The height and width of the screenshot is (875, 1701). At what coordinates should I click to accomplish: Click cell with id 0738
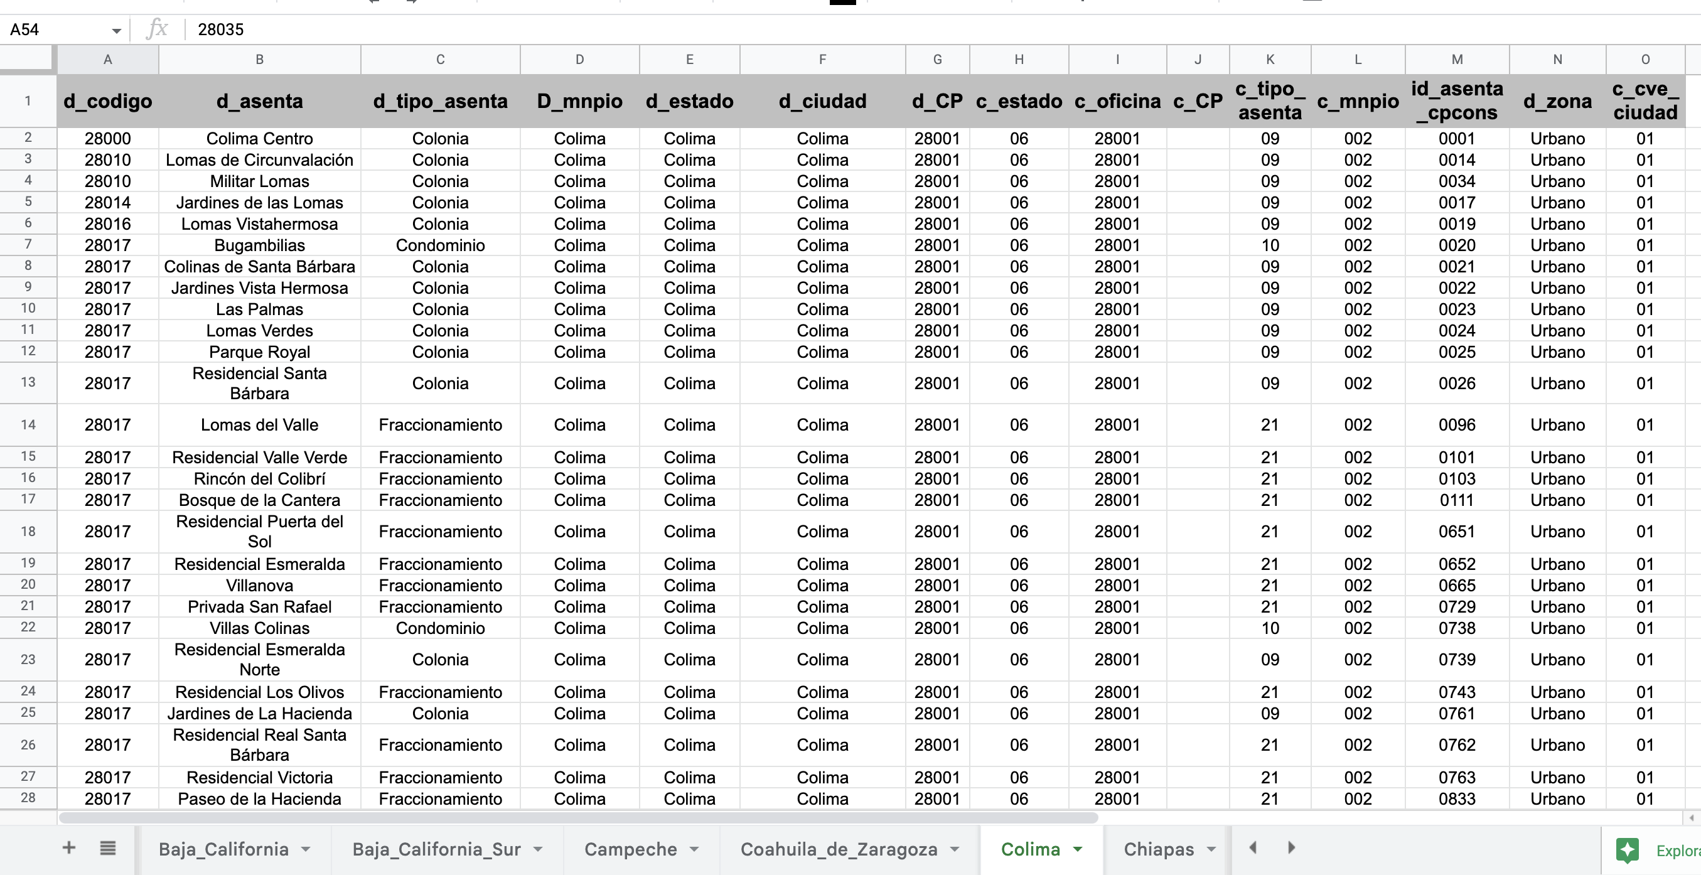1457,628
